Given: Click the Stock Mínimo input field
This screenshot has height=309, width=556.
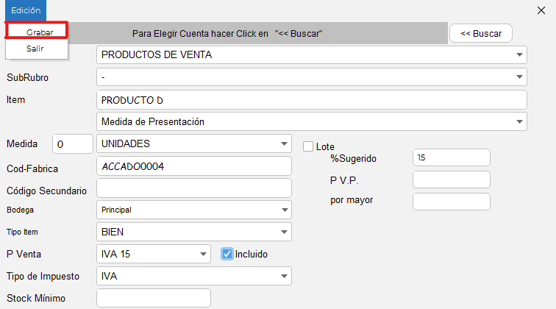Looking at the screenshot, I should pyautogui.click(x=154, y=298).
